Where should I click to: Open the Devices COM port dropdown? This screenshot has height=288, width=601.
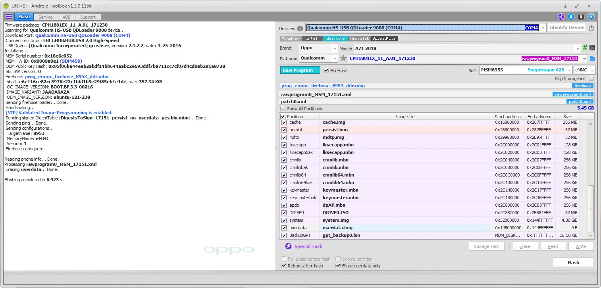pos(543,28)
